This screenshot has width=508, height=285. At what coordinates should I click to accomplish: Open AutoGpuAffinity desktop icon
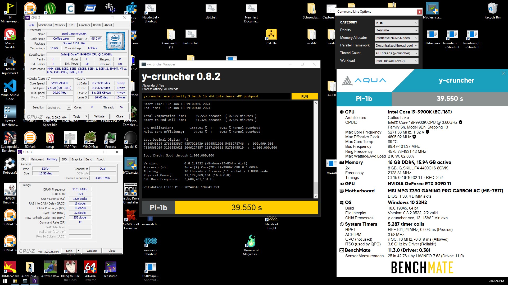pyautogui.click(x=30, y=269)
